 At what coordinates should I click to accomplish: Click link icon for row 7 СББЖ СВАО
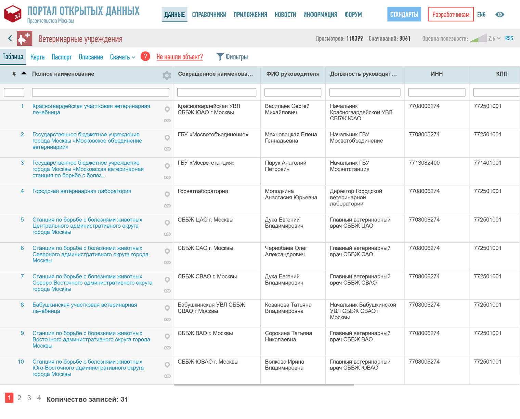coord(167,291)
